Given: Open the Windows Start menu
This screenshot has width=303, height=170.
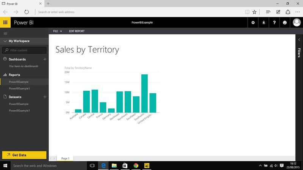Looking at the screenshot, I should pos(5,165).
